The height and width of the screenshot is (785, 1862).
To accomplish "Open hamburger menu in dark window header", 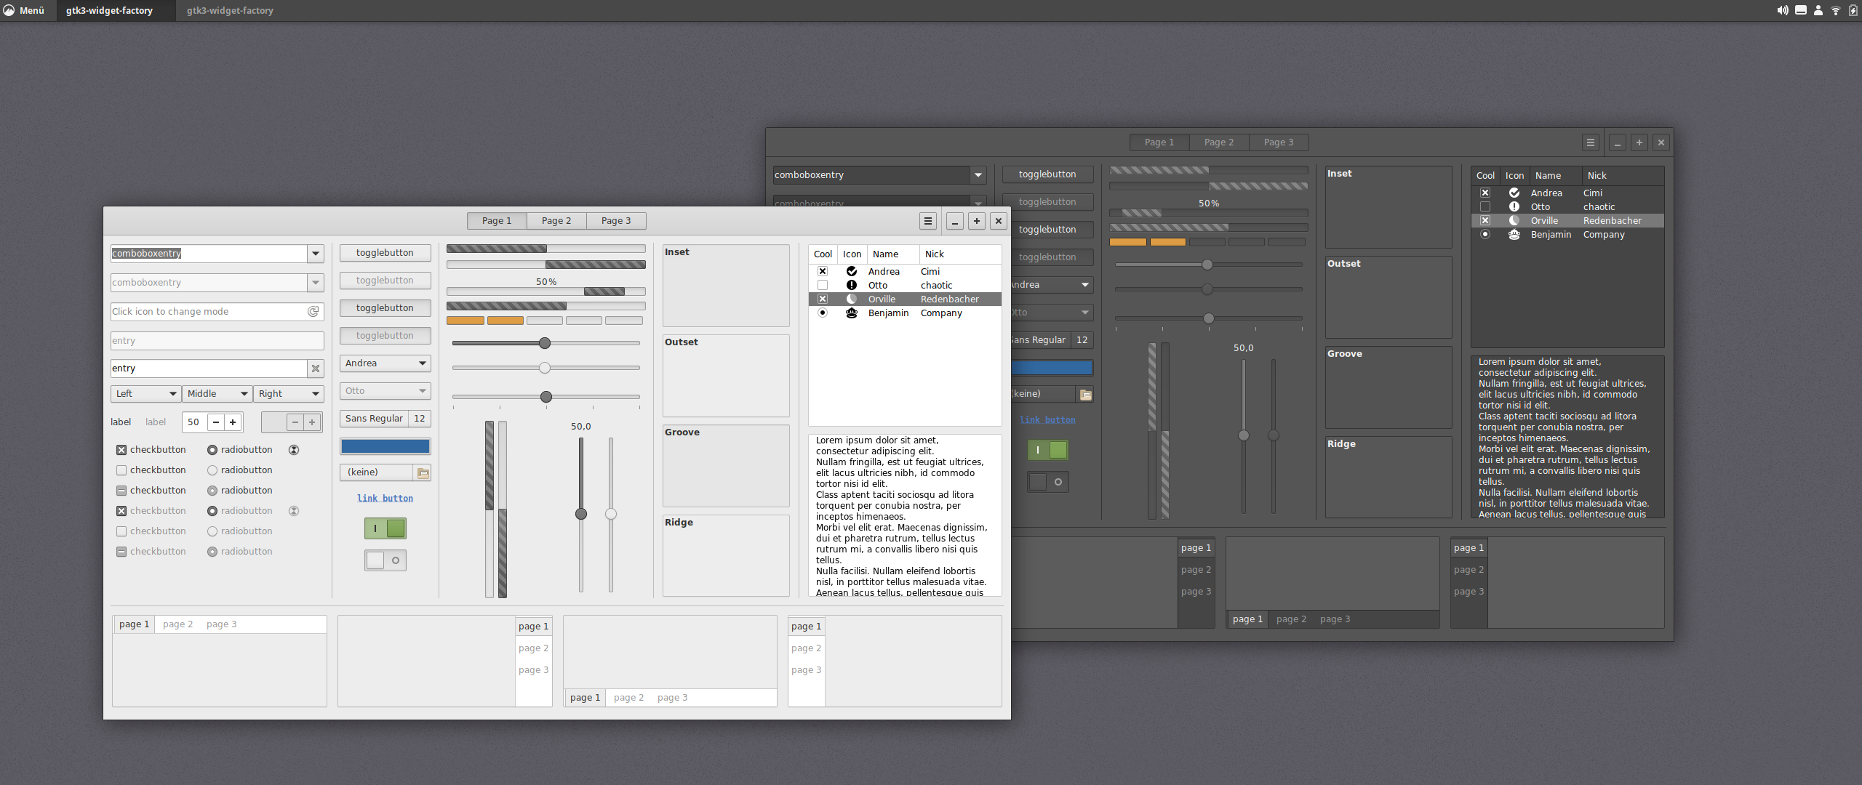I will [x=1591, y=142].
